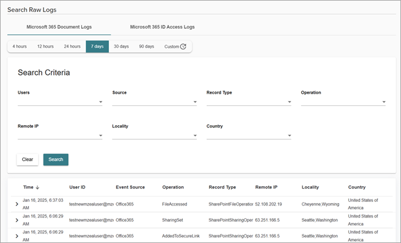Click the AddedToSecureLink operation cell

pos(181,236)
